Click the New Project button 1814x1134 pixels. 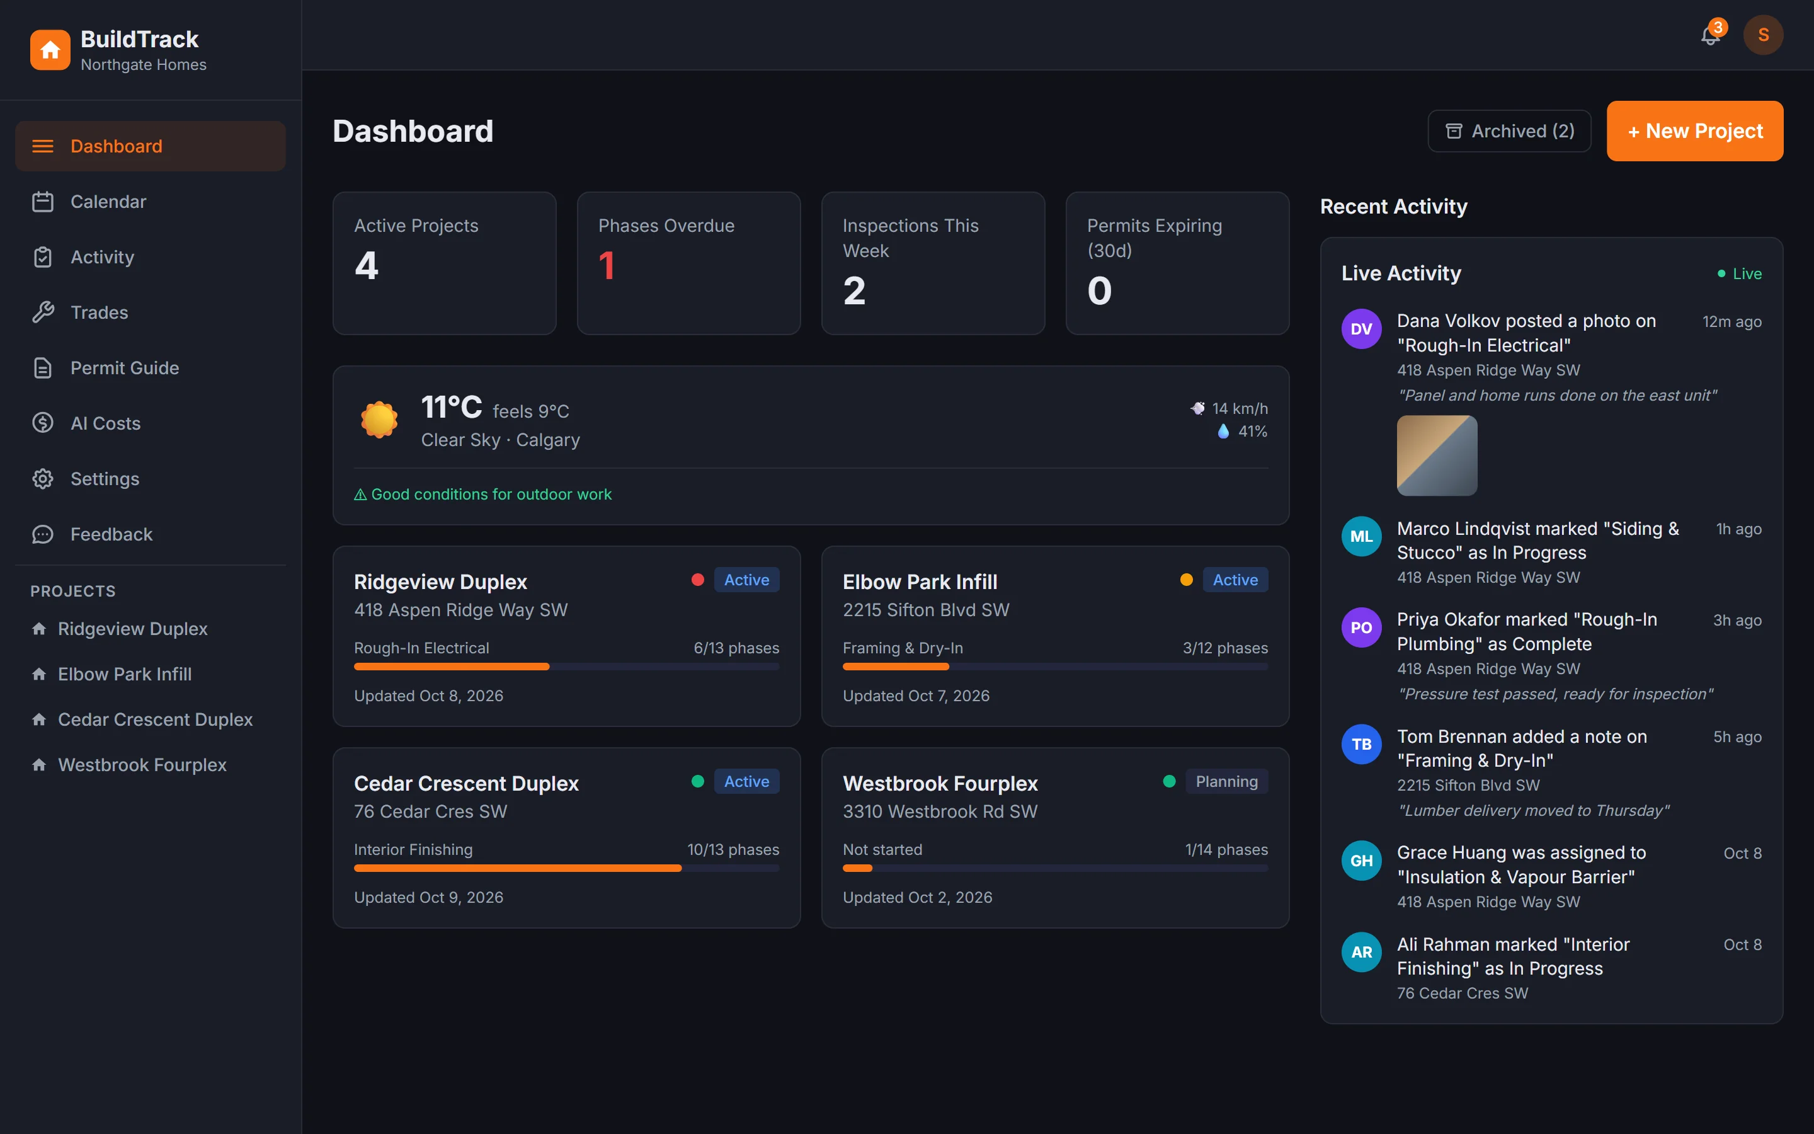coord(1694,131)
